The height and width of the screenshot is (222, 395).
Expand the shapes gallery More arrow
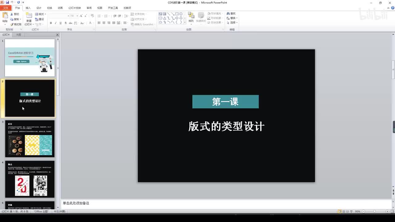185,22
